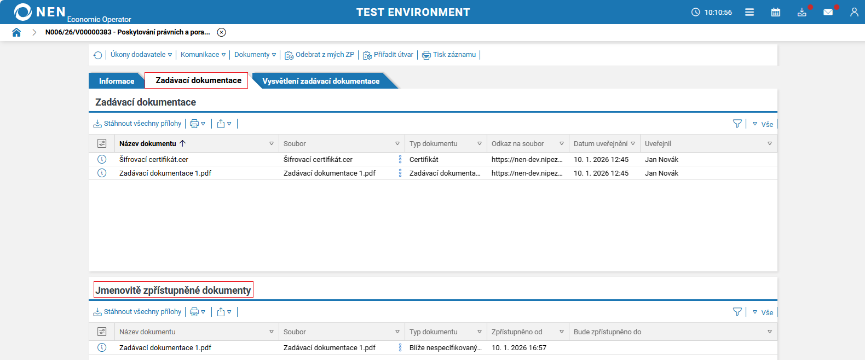Open column settings icon in first table

(x=102, y=143)
